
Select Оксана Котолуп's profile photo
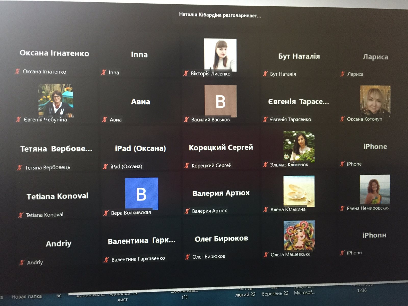pos(375,100)
